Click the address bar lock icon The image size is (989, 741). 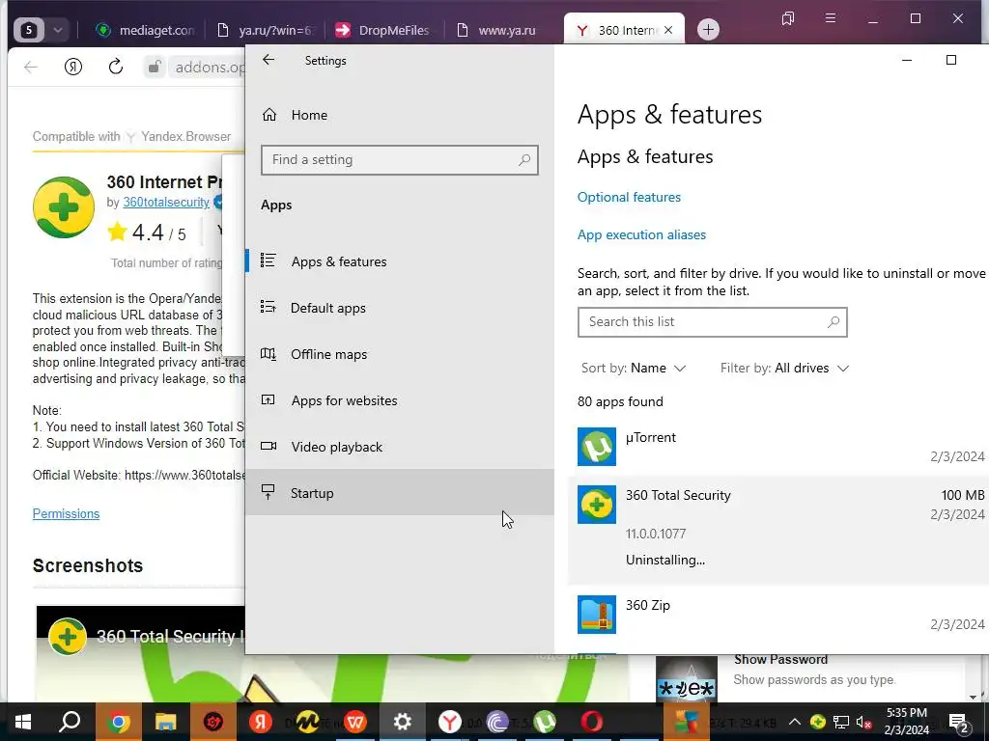click(154, 67)
